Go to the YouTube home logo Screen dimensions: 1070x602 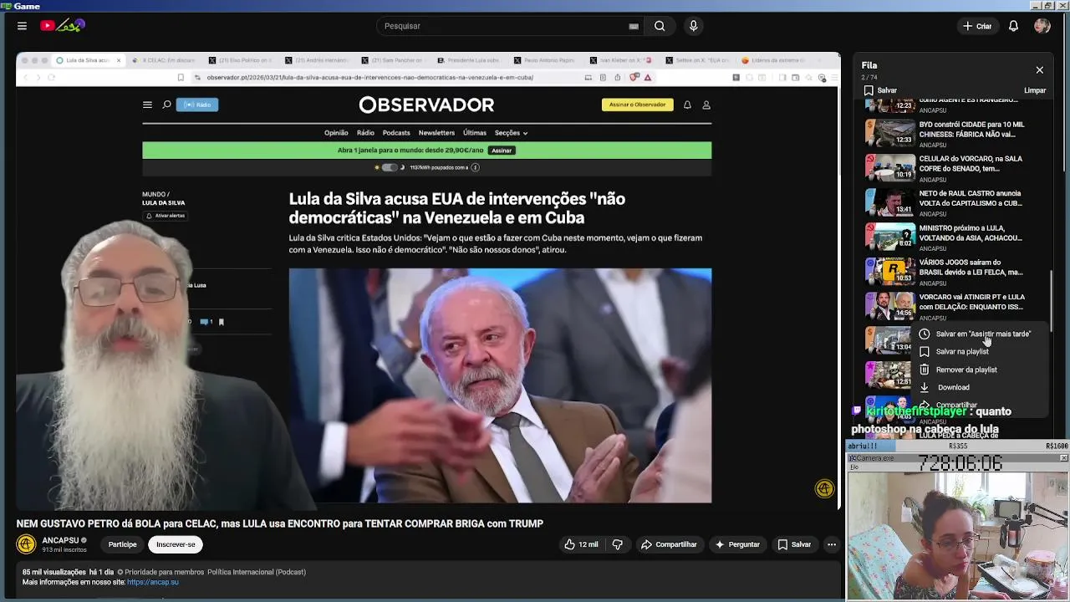pyautogui.click(x=63, y=26)
